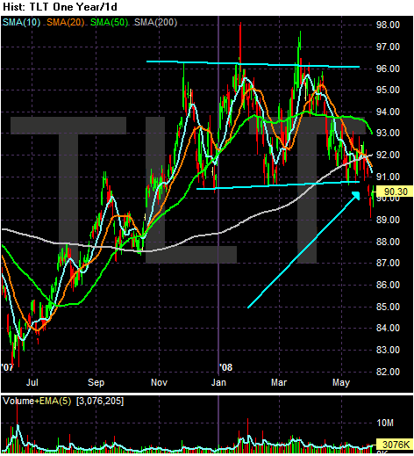Click the 93.00 price axis label
The width and height of the screenshot is (414, 456).
point(388,133)
